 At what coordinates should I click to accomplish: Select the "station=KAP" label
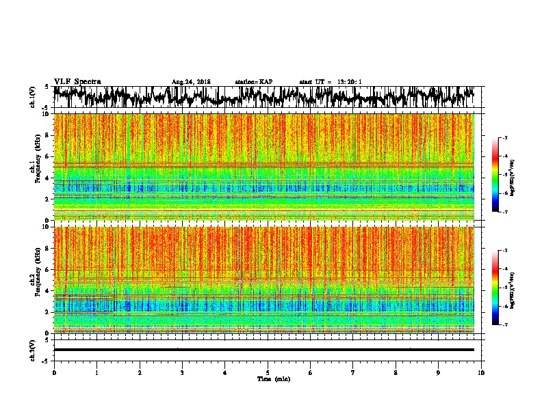pos(253,82)
